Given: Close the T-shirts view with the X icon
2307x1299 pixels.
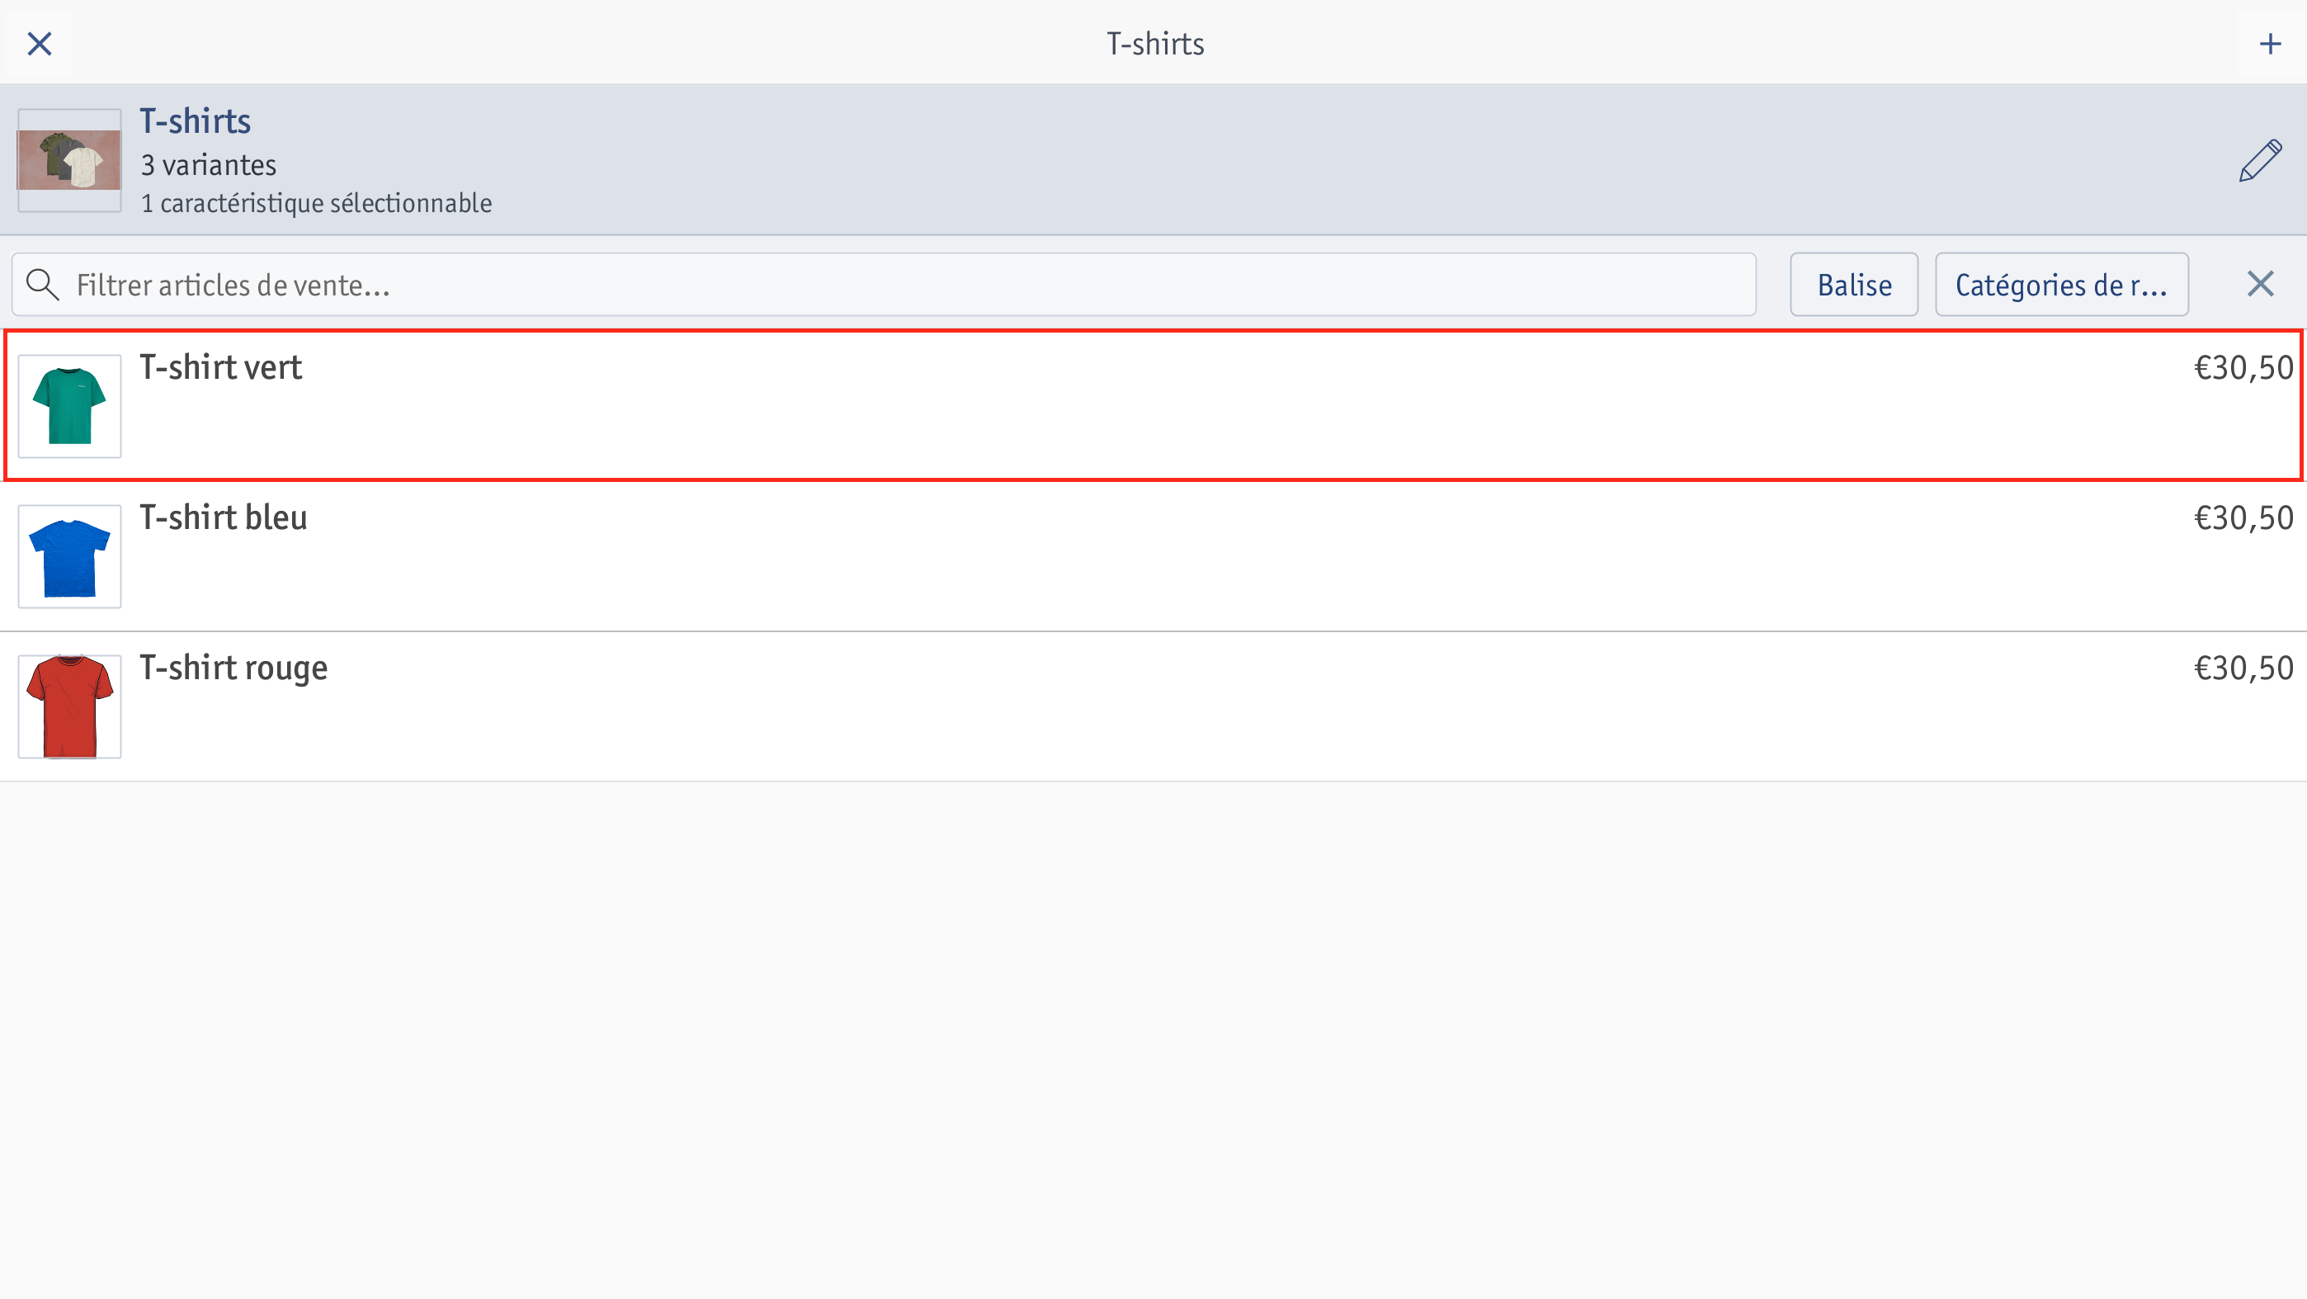Looking at the screenshot, I should click(x=40, y=43).
